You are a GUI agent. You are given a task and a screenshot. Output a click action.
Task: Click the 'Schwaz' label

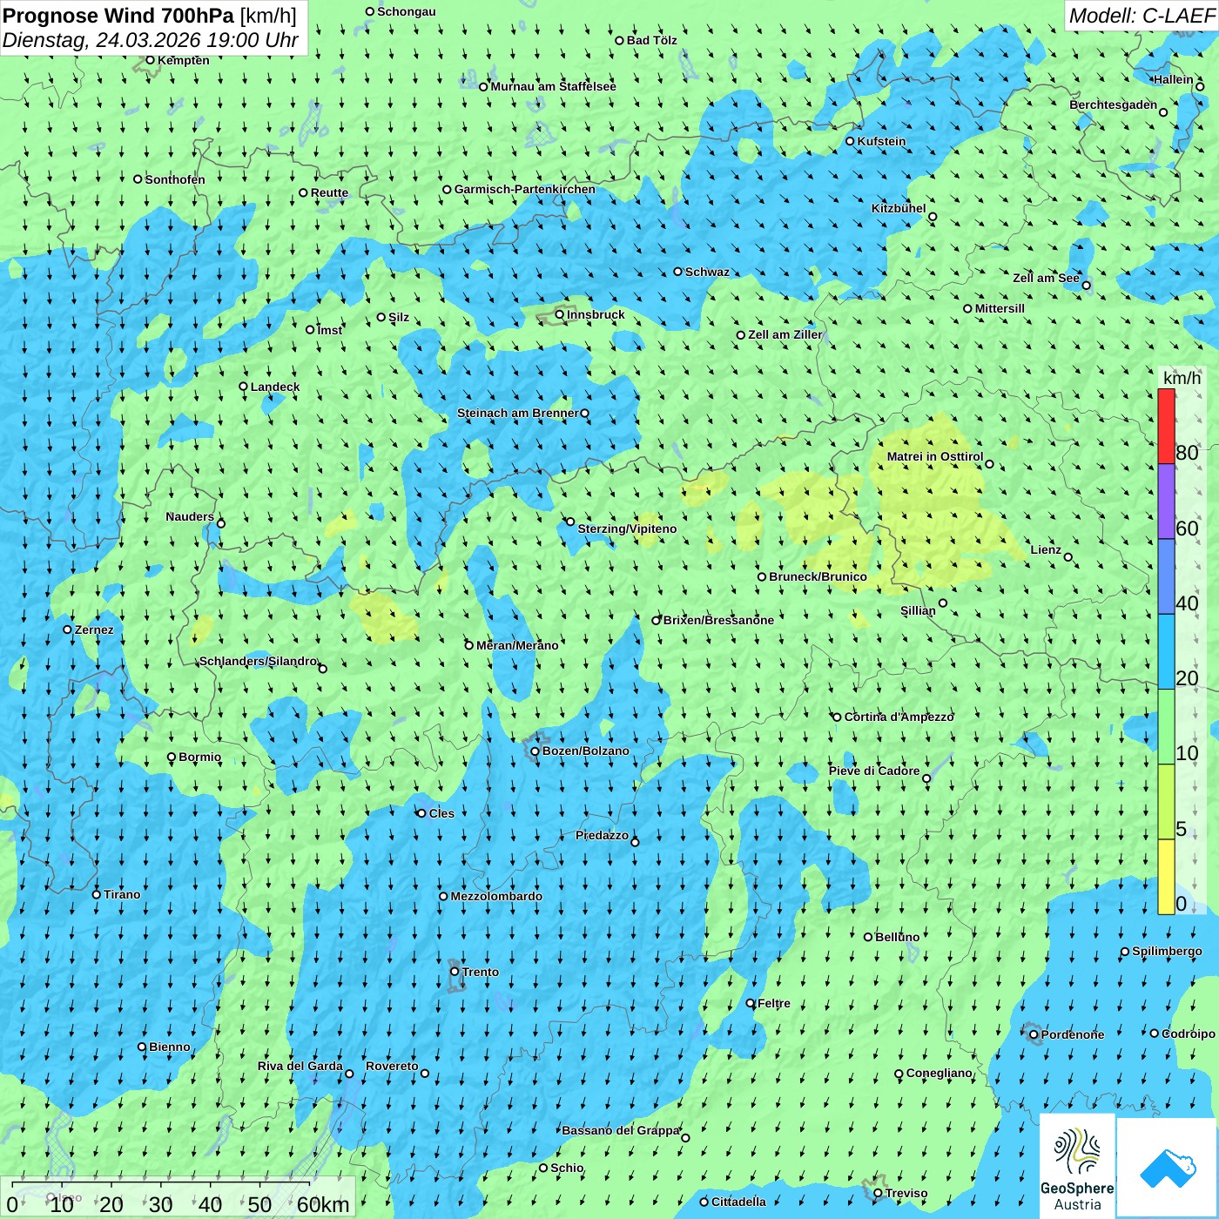coord(707,272)
